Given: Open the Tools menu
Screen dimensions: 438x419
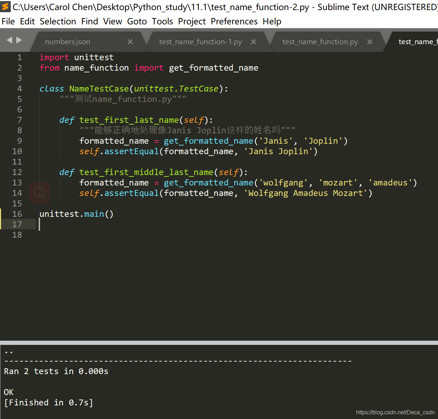Looking at the screenshot, I should click(x=162, y=22).
